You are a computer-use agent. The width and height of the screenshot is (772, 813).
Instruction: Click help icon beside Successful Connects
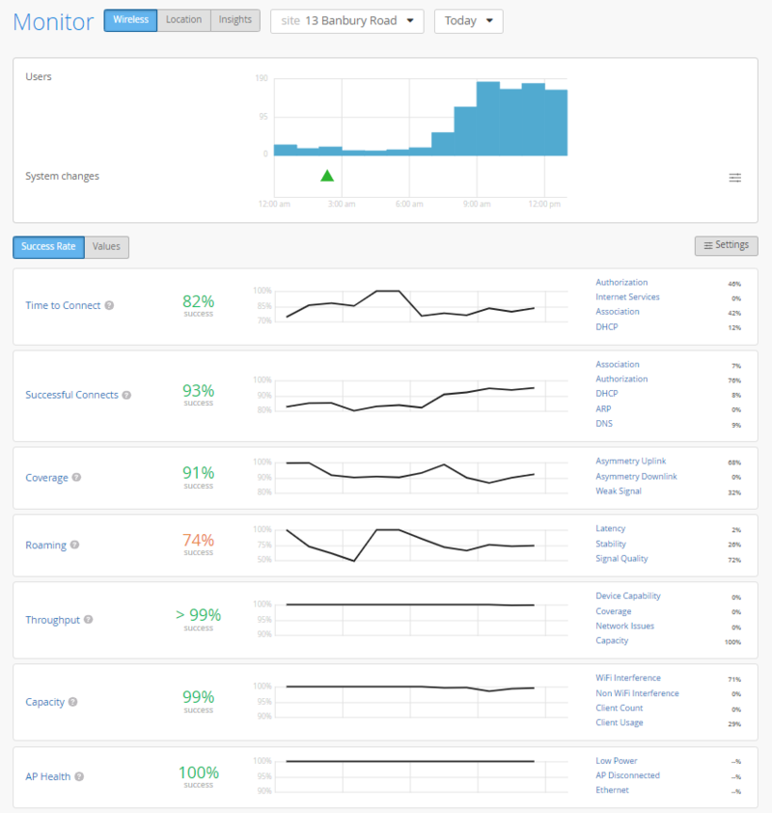126,395
